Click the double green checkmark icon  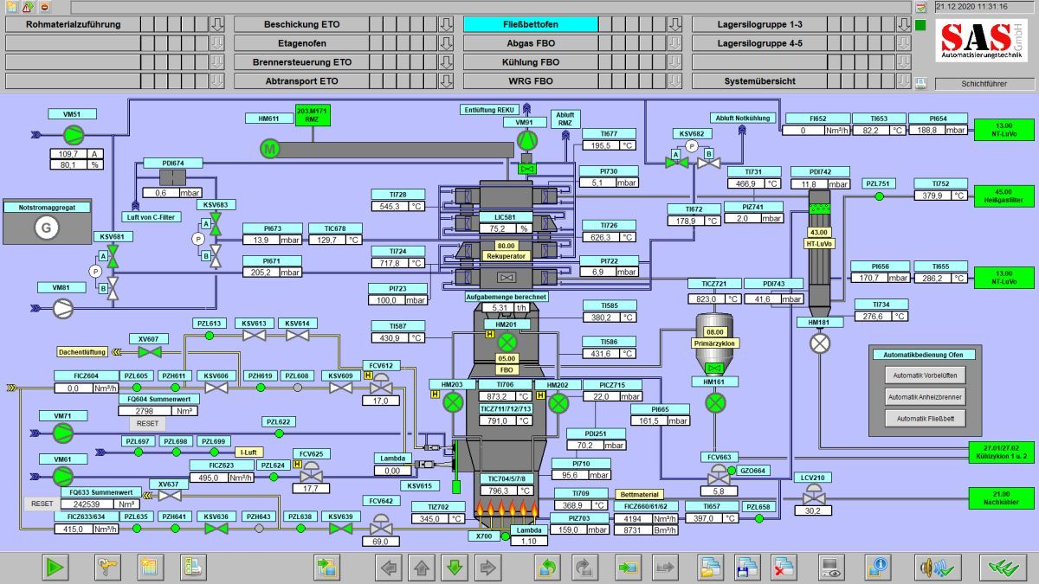[1003, 568]
